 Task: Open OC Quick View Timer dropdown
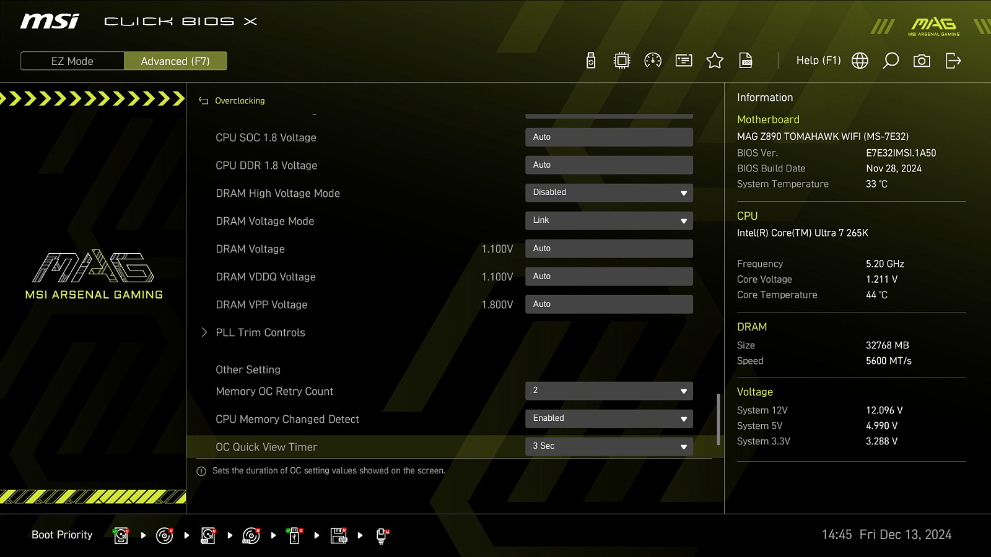click(609, 446)
